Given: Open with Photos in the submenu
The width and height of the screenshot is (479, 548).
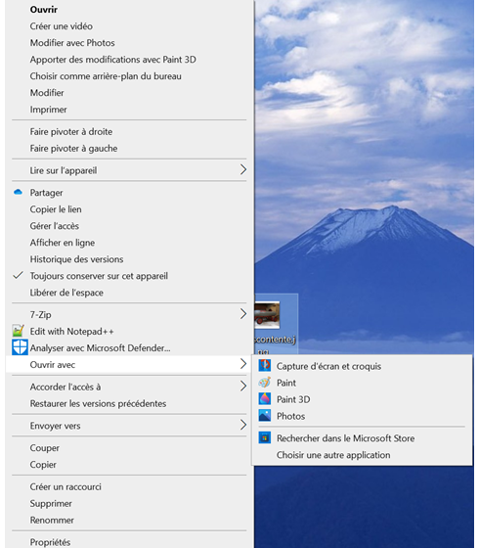Looking at the screenshot, I should point(363,416).
